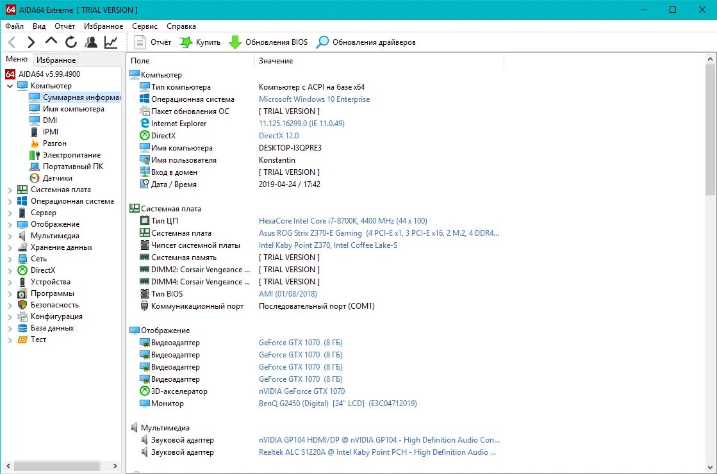This screenshot has width=717, height=474.
Task: Click the Windows icon beside Операционная система field
Action: (145, 99)
